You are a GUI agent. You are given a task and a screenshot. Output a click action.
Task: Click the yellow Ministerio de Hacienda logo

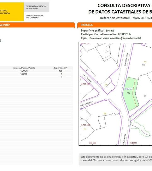(x=12, y=12)
